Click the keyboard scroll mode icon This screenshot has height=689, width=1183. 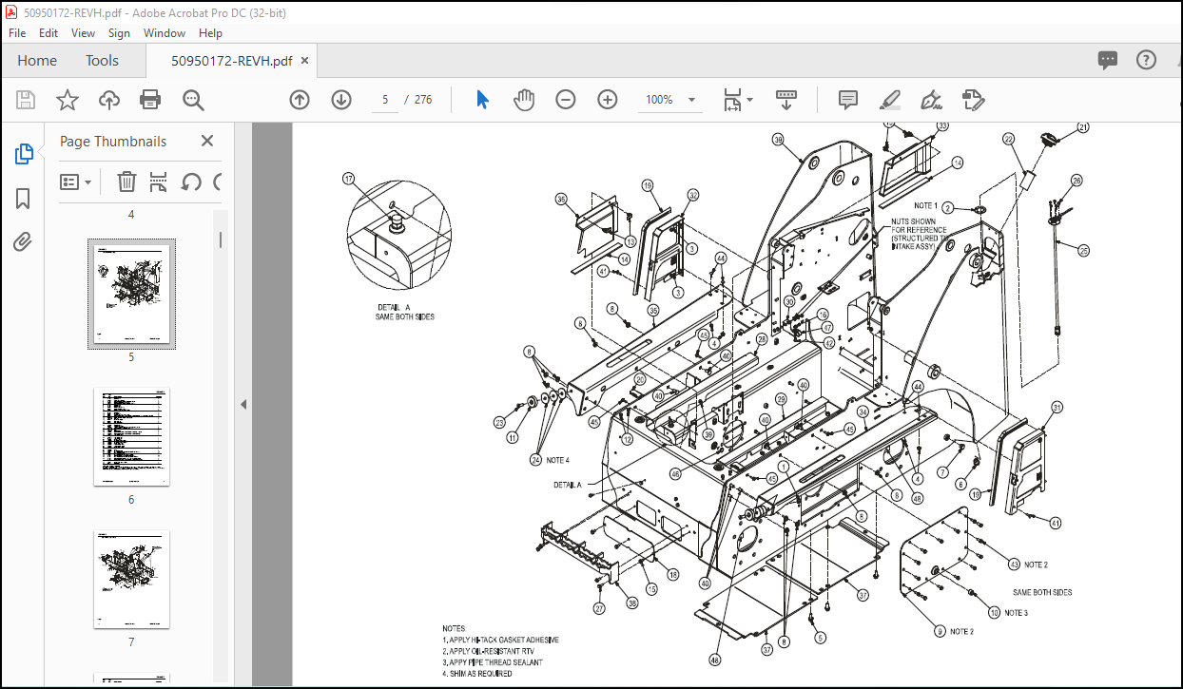(x=786, y=100)
